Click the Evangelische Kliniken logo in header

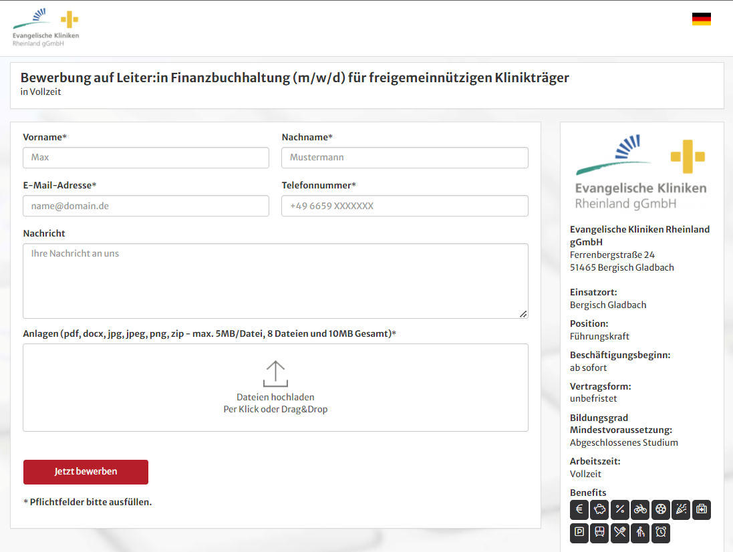(45, 28)
